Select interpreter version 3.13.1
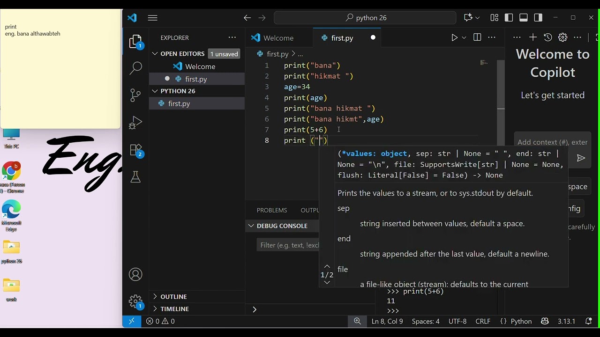 566,321
